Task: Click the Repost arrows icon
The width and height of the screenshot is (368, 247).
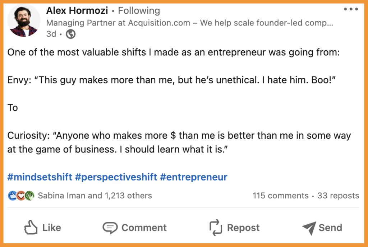Action: click(216, 228)
